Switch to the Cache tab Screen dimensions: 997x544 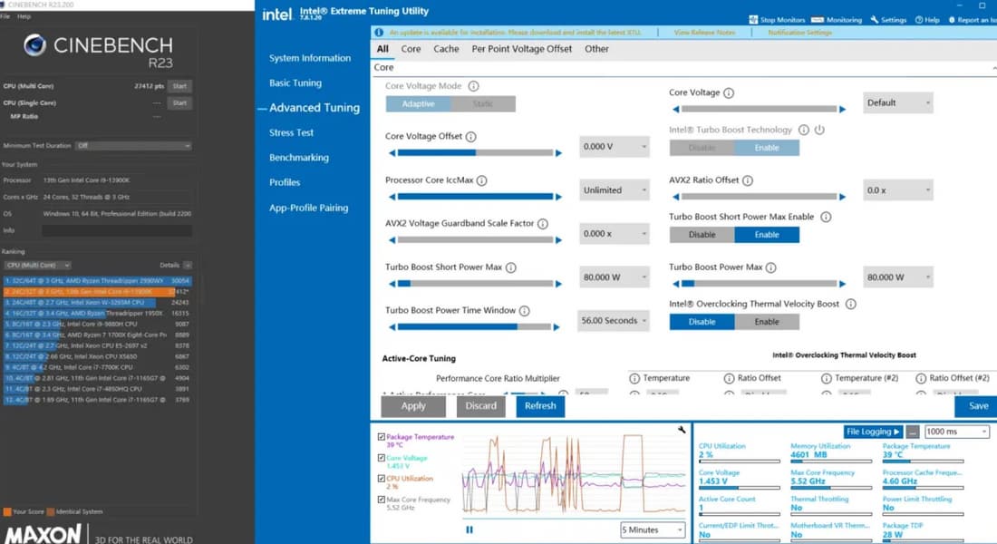tap(446, 49)
